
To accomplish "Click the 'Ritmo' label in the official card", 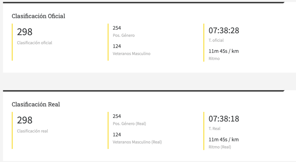I will [214, 59].
